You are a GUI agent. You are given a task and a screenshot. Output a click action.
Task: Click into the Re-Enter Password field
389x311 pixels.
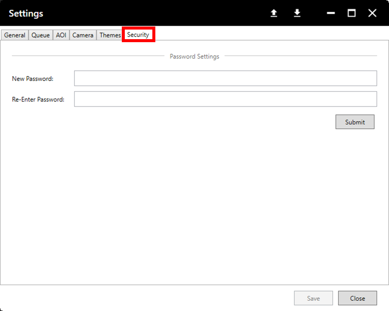tap(225, 99)
